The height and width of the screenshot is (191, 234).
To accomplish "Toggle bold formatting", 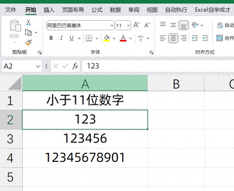I will click(x=51, y=38).
